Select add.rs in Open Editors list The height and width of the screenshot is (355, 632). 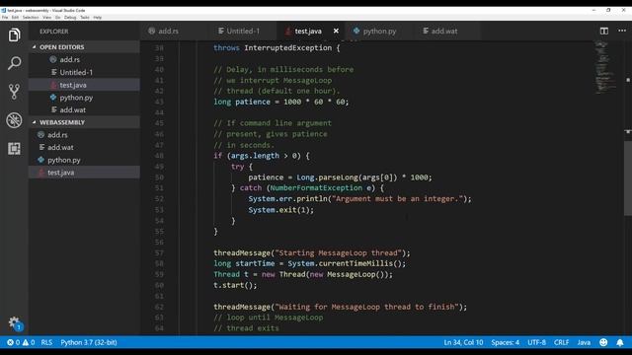pyautogui.click(x=84, y=59)
